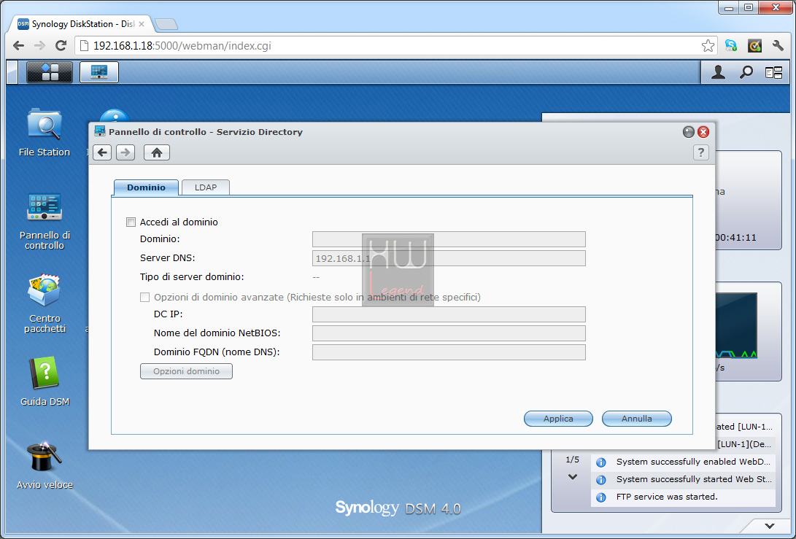Image resolution: width=796 pixels, height=539 pixels.
Task: Select the Dominio tab
Action: coord(146,187)
